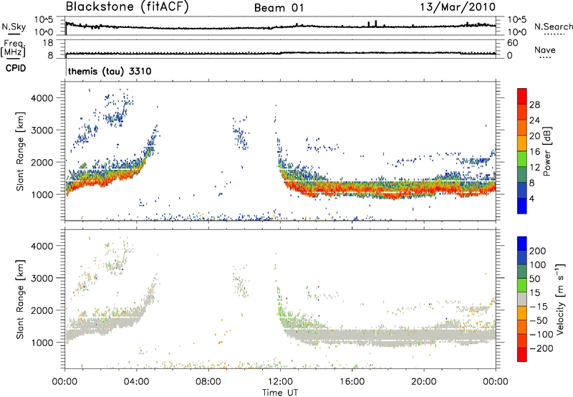The width and height of the screenshot is (573, 397).
Task: Click the power echo band after 12:00
Action: coord(387,188)
